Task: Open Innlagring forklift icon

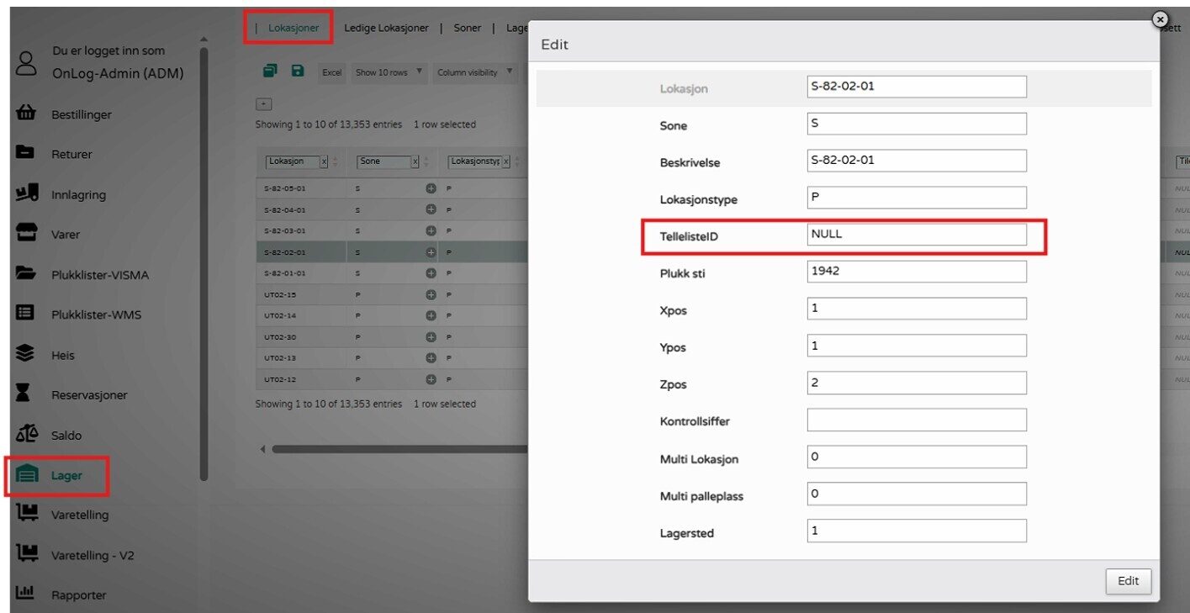Action: point(26,193)
